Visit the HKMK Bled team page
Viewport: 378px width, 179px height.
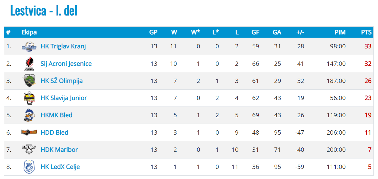point(56,115)
